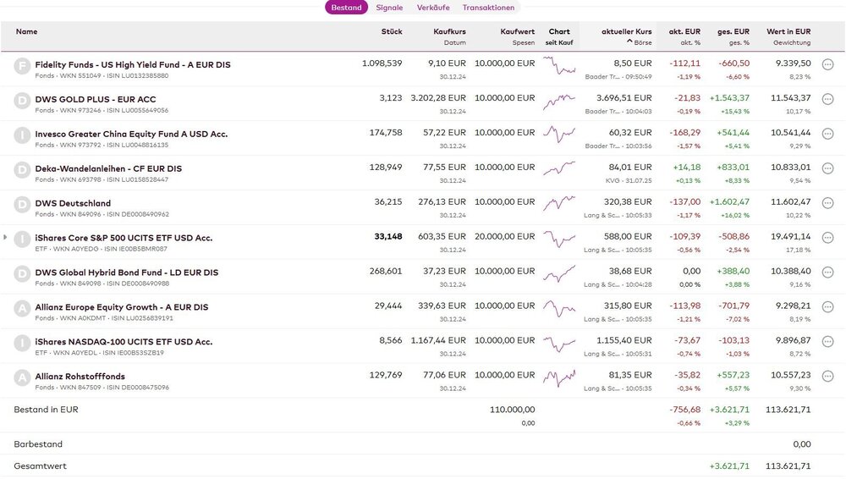Screen dimensions: 846x479
Task: Click the round 'A' icon of Allianz Europe Equity
Action: click(22, 308)
